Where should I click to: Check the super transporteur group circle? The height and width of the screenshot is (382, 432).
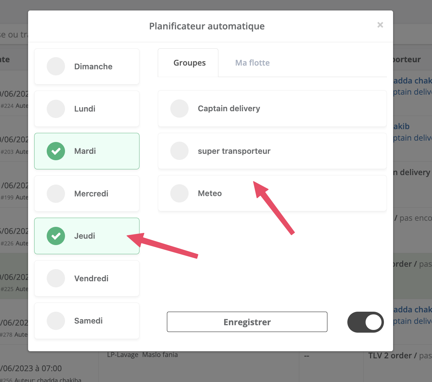[x=179, y=151]
